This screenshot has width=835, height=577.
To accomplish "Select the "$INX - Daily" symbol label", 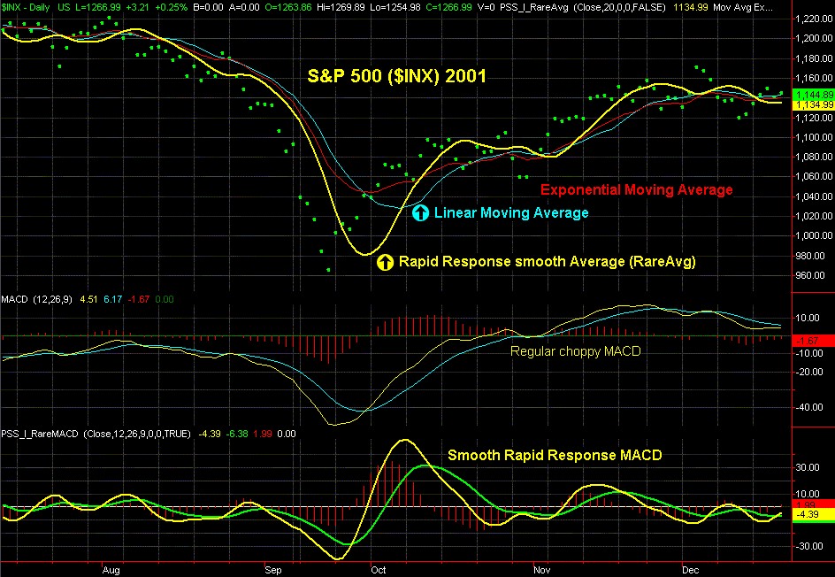I will tap(26, 7).
